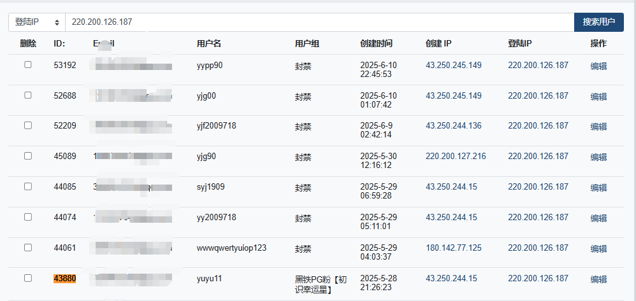Check the delete box for ID 53192
Image resolution: width=636 pixels, height=301 pixels.
[27, 64]
